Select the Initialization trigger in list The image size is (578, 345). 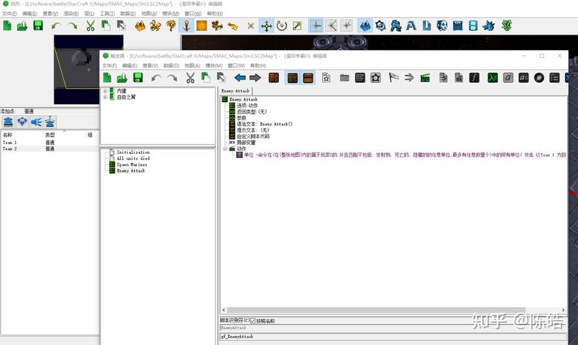tap(133, 152)
